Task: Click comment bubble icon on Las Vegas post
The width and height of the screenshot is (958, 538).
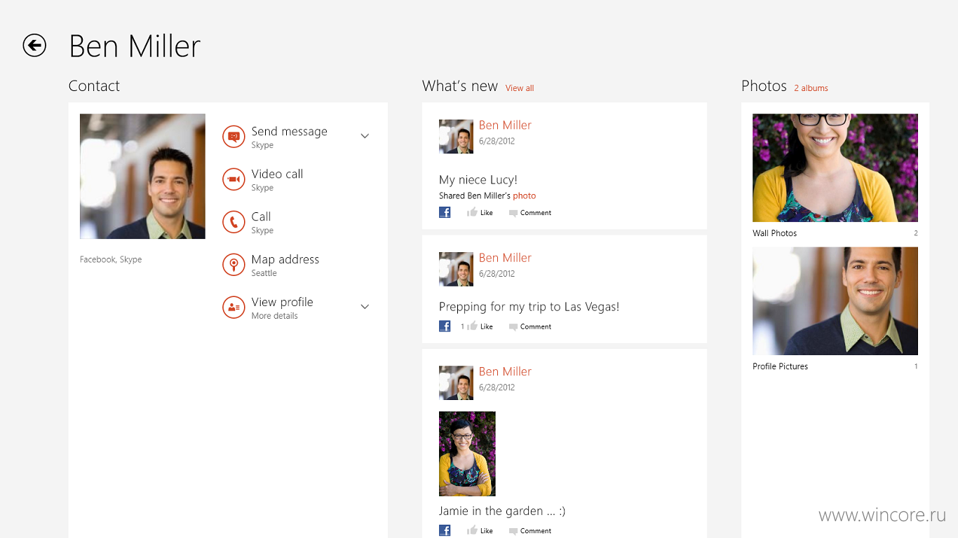Action: 513,327
